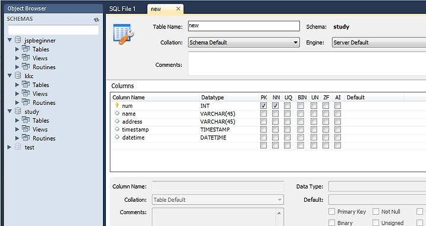Image resolution: width=426 pixels, height=226 pixels.
Task: Check AI checkbox for num column
Action: (338, 106)
